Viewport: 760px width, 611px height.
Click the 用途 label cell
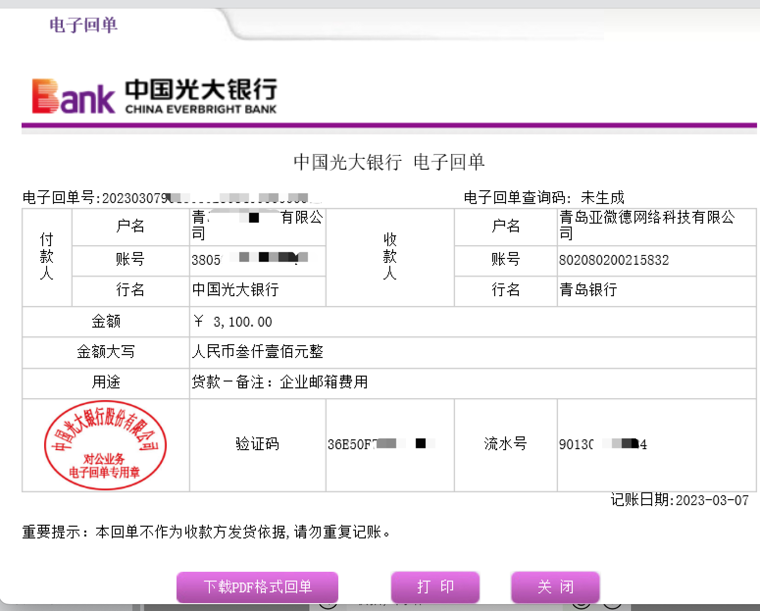[106, 382]
